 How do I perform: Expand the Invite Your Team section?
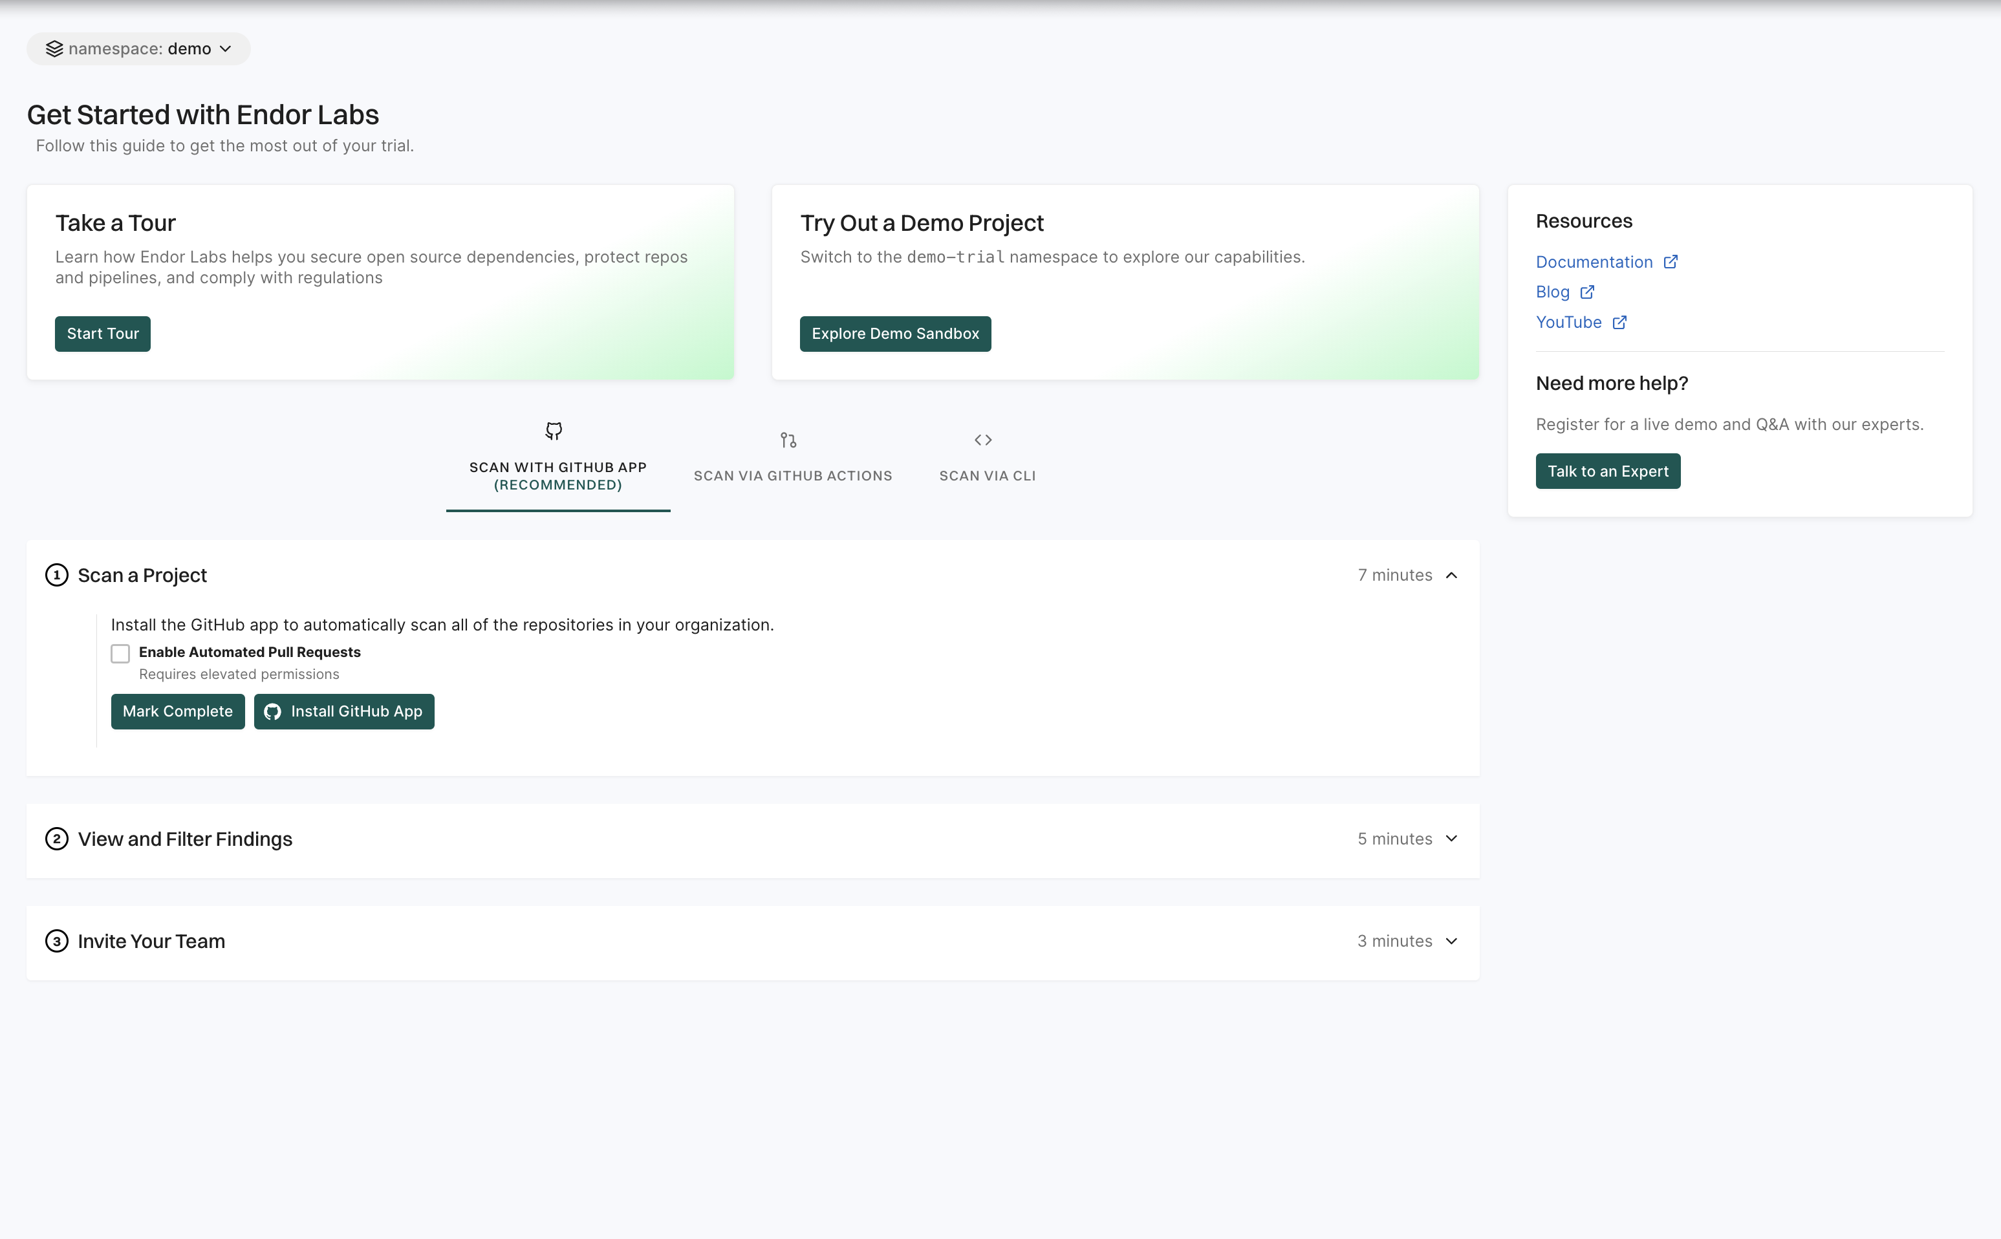pos(1451,942)
